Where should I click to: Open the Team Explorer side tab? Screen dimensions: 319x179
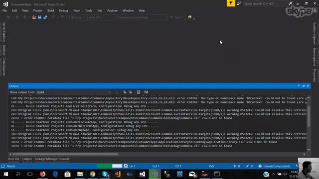(x=315, y=57)
